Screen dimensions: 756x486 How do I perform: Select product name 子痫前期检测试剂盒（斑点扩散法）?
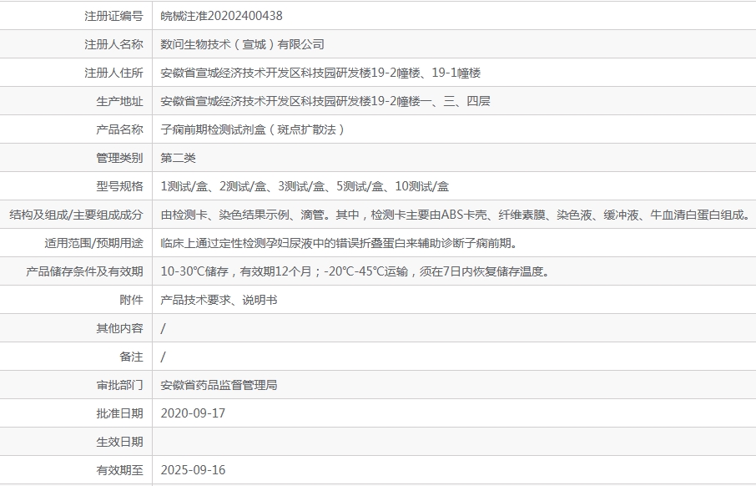click(253, 129)
